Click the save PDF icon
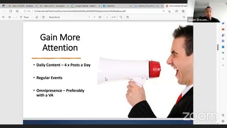The image size is (227, 128). pyautogui.click(x=127, y=17)
